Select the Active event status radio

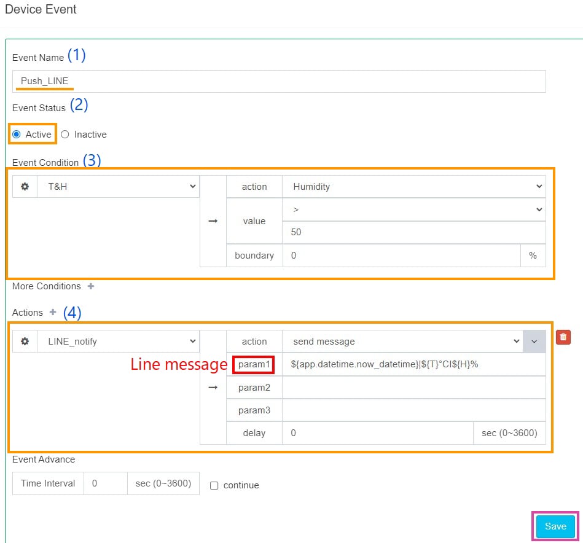(x=17, y=135)
